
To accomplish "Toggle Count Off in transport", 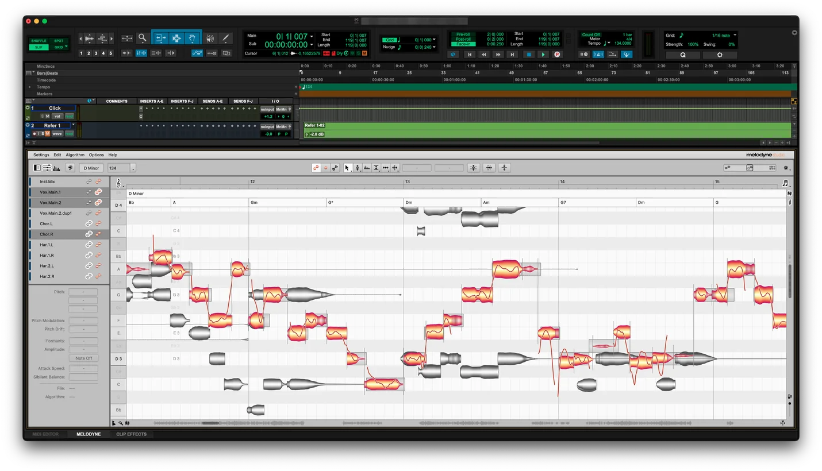I will [x=591, y=34].
